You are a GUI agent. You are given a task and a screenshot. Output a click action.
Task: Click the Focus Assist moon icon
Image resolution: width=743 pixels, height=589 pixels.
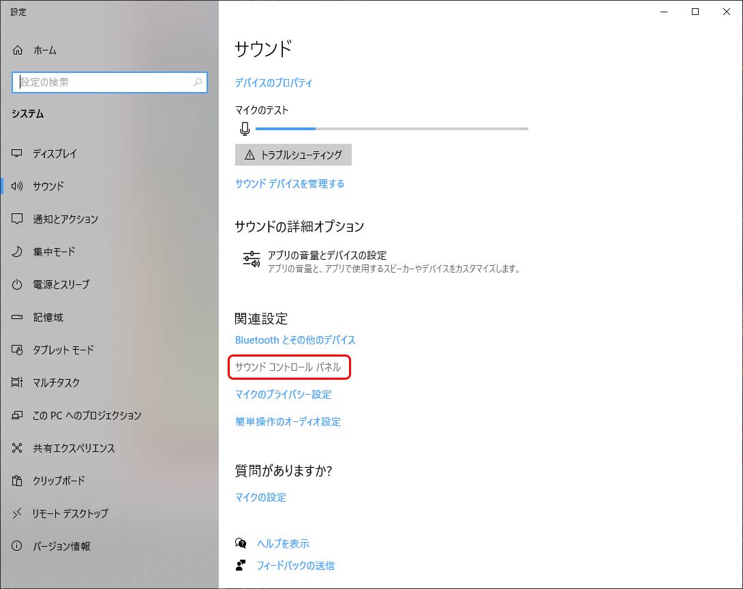(17, 252)
